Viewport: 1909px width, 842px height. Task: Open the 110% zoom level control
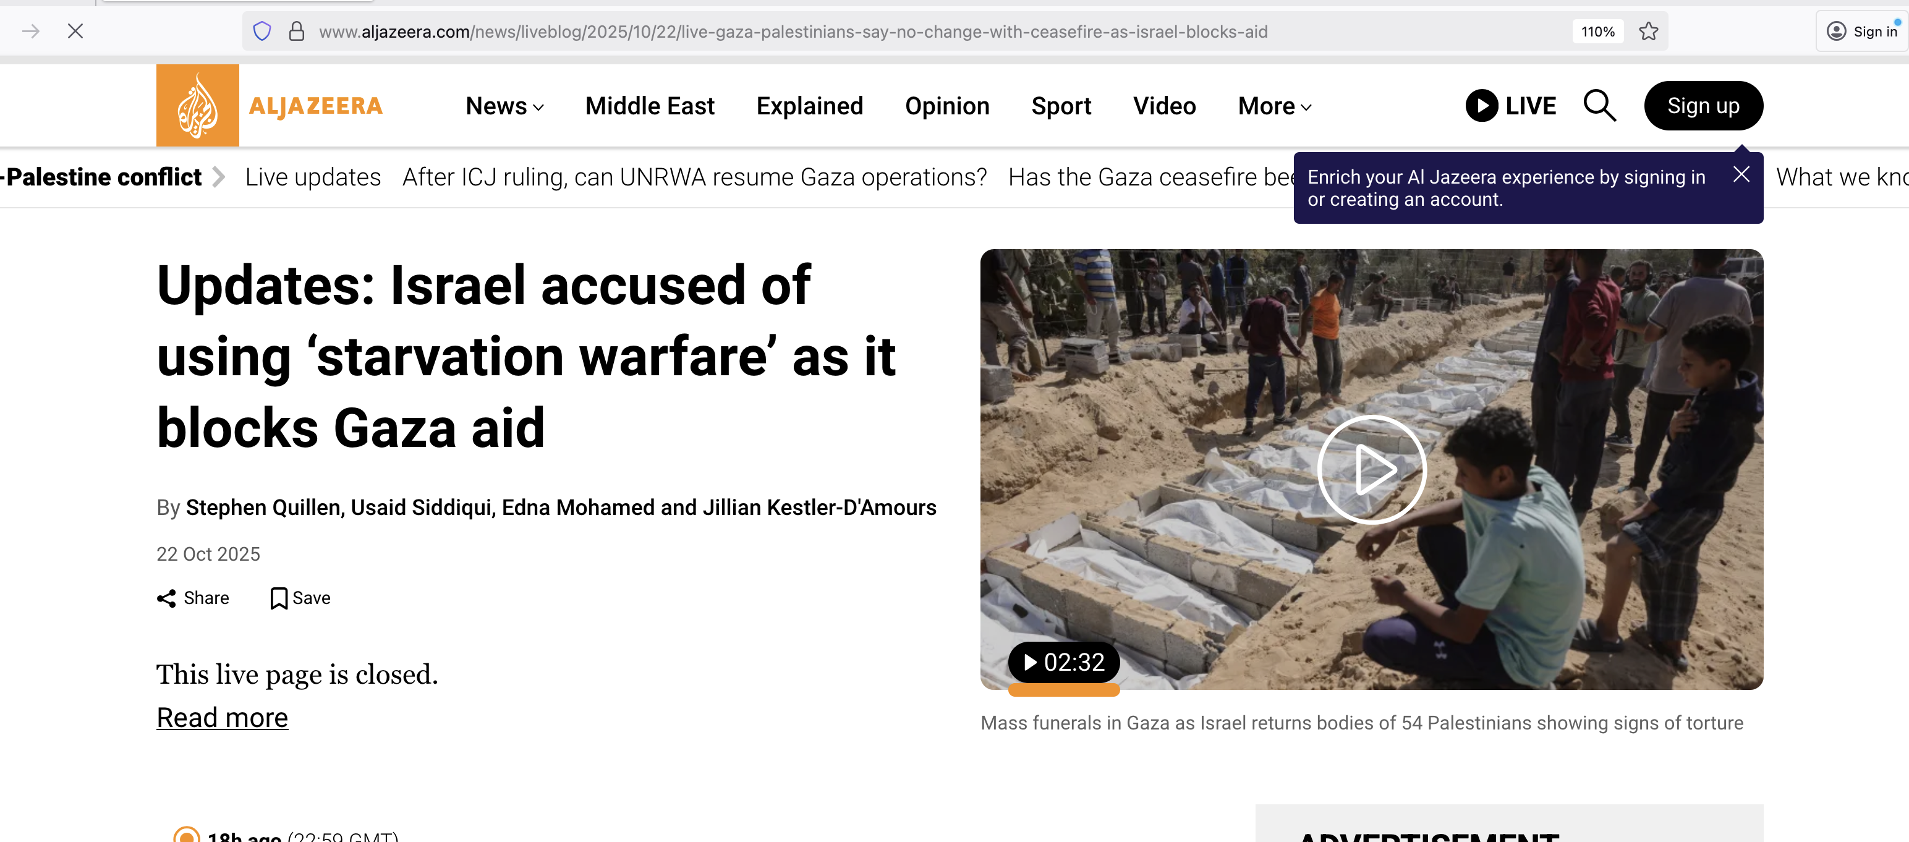[x=1598, y=31]
